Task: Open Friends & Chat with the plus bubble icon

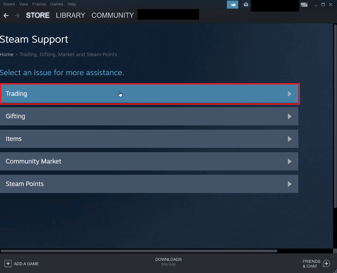Action: click(x=326, y=264)
